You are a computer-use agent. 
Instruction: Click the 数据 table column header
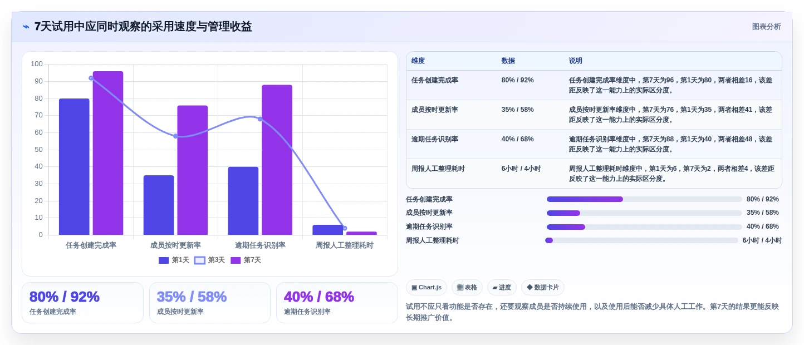pyautogui.click(x=508, y=61)
